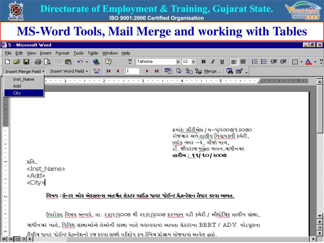
Task: Save the document with floppy icon
Action: [26, 62]
